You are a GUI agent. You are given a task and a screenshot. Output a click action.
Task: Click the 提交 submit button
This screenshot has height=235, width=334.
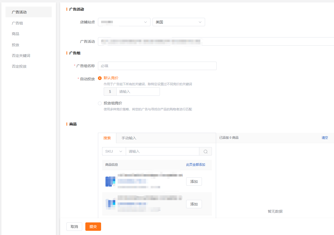[x=93, y=227]
